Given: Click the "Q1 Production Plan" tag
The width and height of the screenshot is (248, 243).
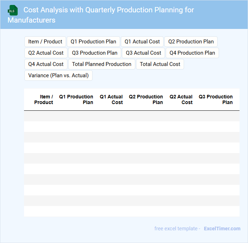Looking at the screenshot, I should [x=93, y=42].
